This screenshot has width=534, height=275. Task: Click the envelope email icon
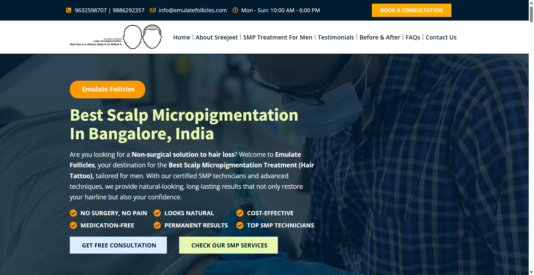tap(153, 10)
